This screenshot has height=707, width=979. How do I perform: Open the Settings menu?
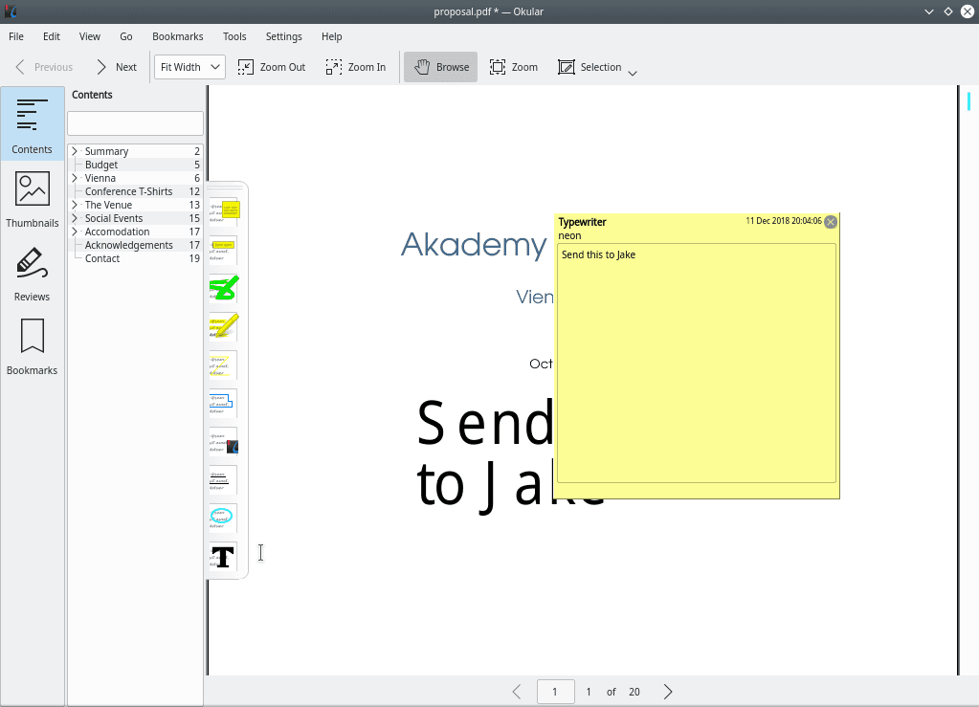tap(283, 36)
